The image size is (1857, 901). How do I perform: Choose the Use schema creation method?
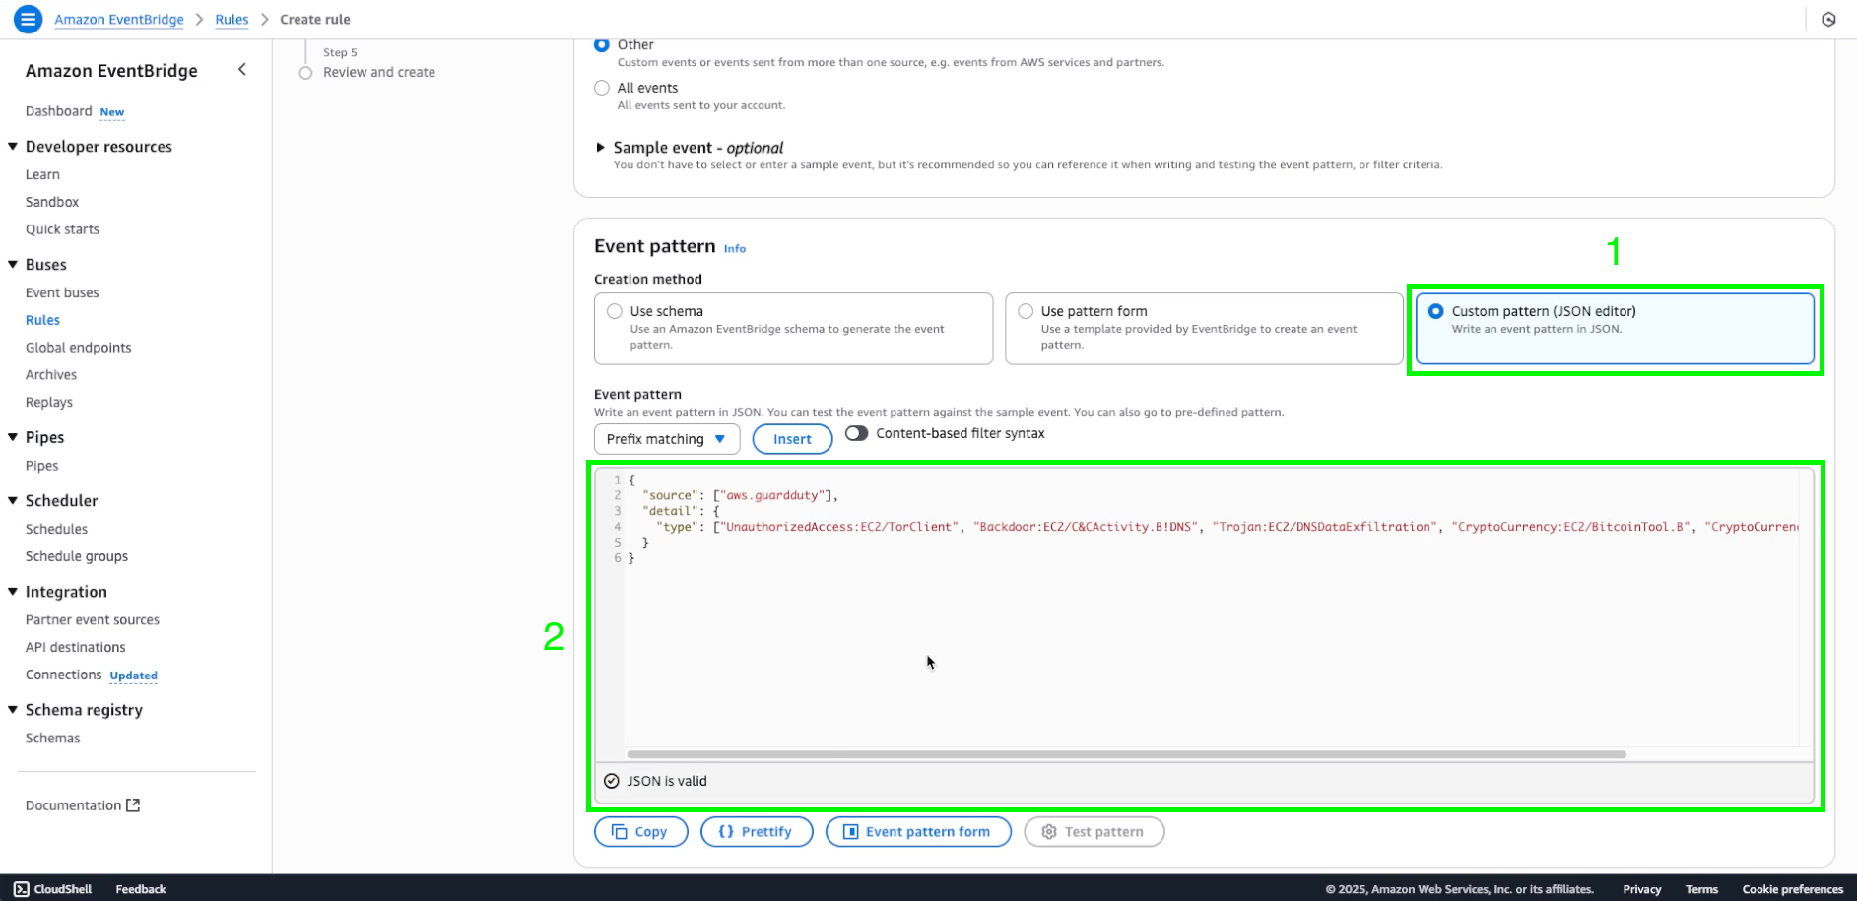(793, 328)
